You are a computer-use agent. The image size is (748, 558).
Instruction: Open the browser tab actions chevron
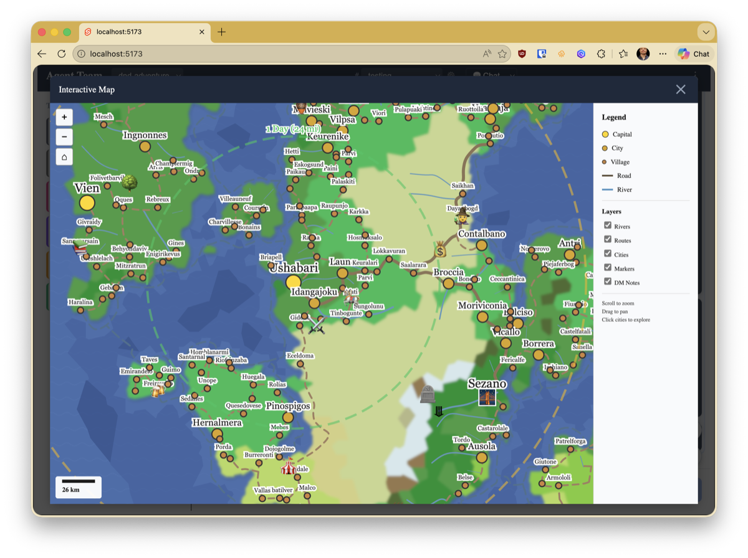click(x=706, y=32)
